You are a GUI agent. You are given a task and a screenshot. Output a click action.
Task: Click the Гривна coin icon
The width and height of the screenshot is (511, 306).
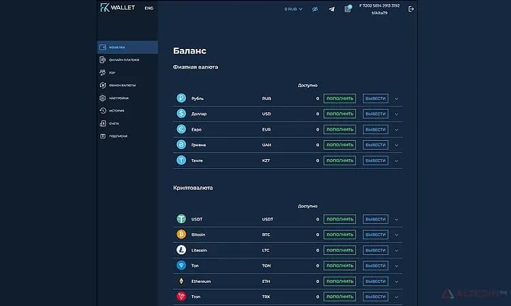pos(181,144)
